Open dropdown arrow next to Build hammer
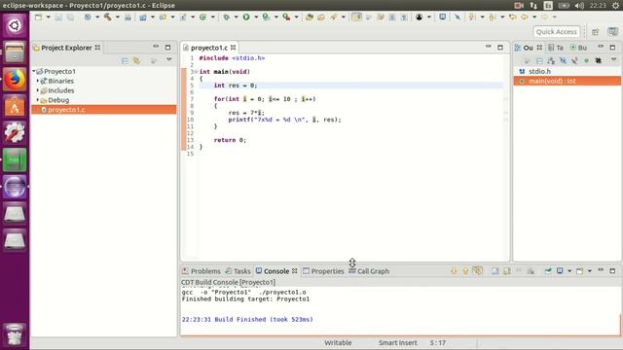The image size is (623, 350). [117, 17]
